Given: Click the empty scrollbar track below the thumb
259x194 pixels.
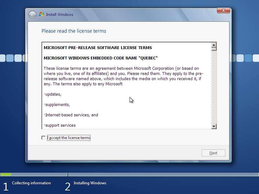Looking at the screenshot, I should [214, 87].
